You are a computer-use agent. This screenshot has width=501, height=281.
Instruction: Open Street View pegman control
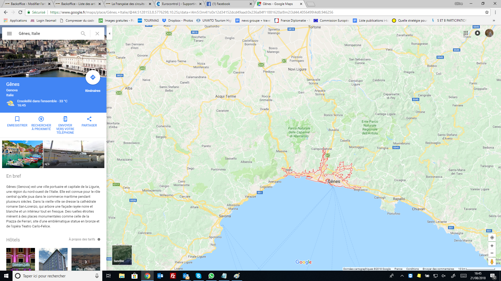(492, 261)
